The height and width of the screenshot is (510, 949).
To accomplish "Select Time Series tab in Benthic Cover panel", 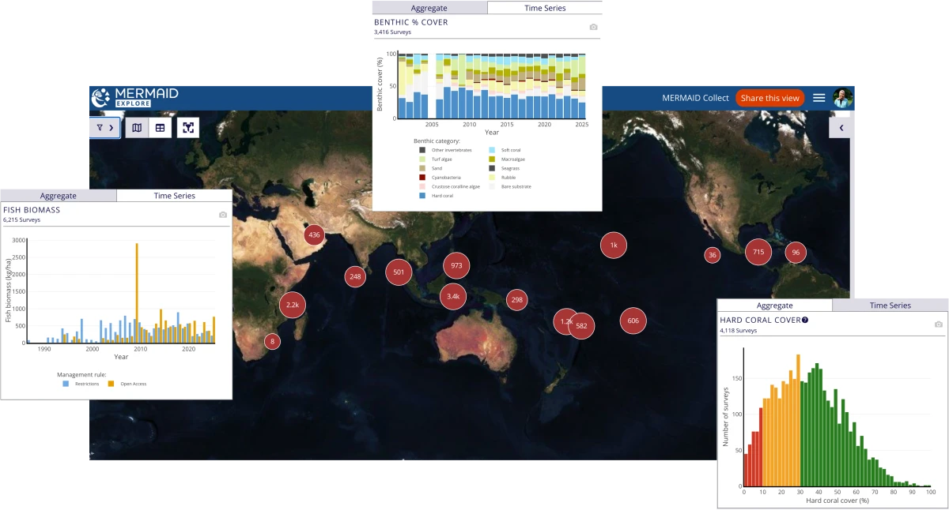I will [x=545, y=8].
